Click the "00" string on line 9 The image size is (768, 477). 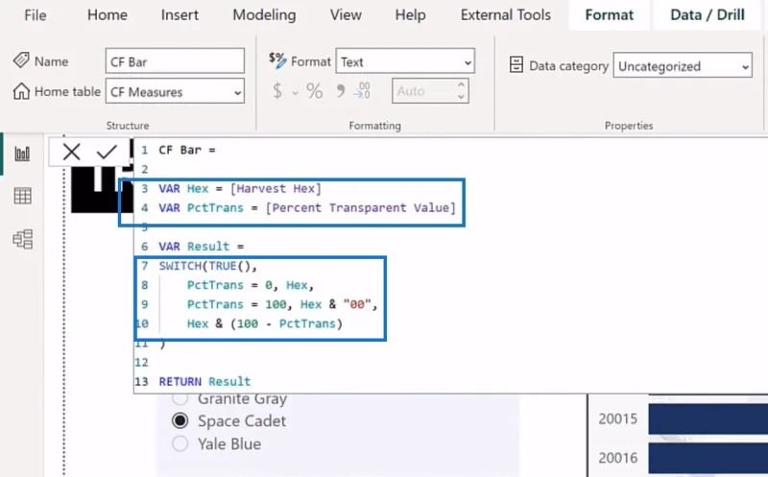[x=357, y=304]
